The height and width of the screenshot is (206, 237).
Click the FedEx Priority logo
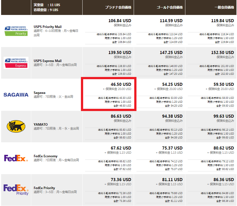click(16, 190)
